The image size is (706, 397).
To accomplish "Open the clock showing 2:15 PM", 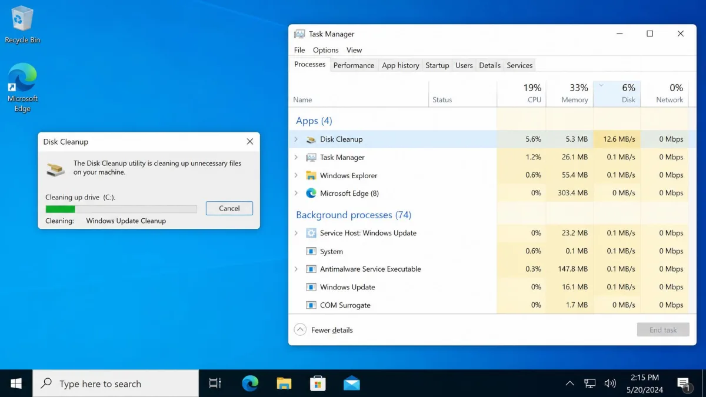I will tap(645, 383).
